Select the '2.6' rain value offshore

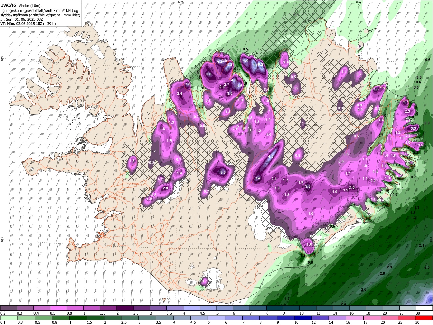(x=364, y=290)
